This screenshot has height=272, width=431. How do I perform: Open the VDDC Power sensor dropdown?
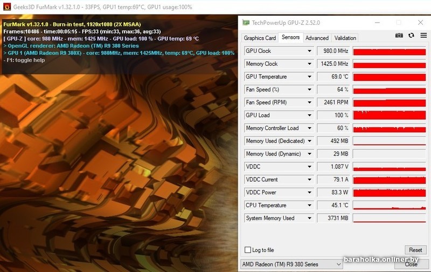309,192
